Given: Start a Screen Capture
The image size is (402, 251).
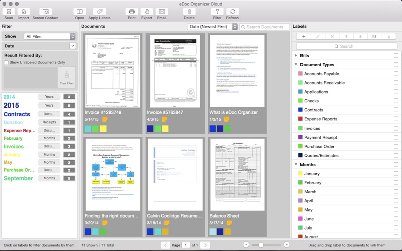Looking at the screenshot, I should [46, 12].
